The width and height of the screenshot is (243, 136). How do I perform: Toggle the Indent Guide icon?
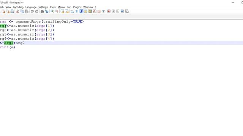(81, 11)
